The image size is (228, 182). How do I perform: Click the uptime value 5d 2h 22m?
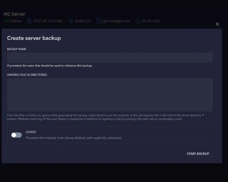[151, 21]
